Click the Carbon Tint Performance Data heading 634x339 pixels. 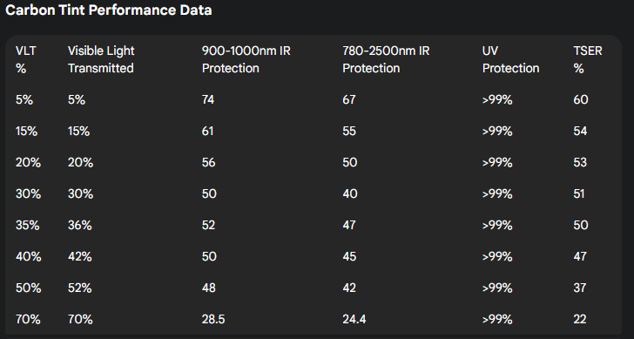[108, 10]
